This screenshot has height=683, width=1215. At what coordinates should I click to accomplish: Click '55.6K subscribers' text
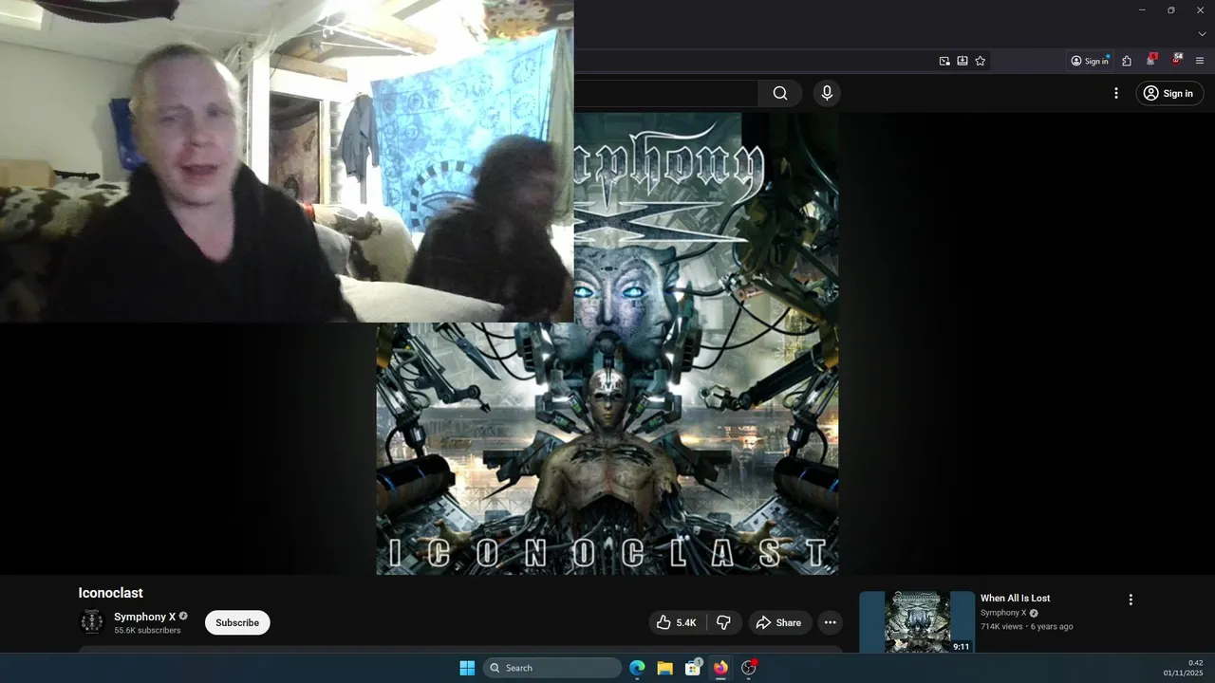coord(147,630)
